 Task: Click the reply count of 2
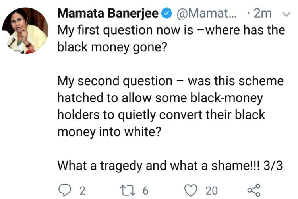(x=82, y=191)
